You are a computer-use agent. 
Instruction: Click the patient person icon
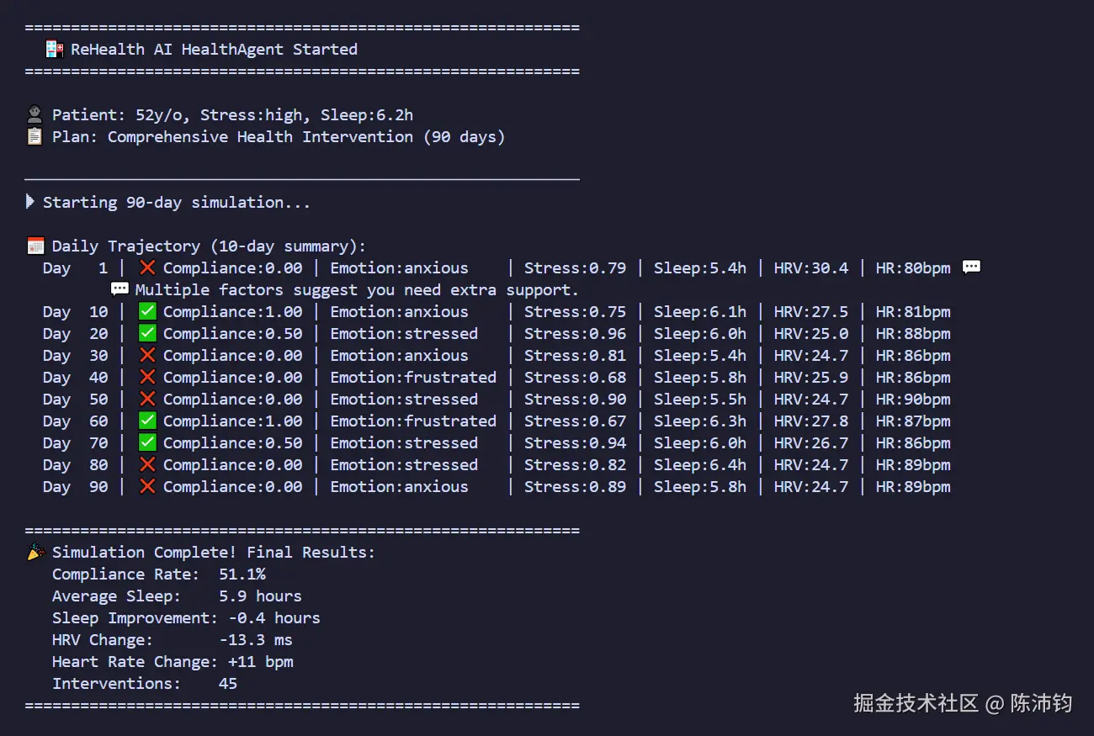tap(35, 115)
